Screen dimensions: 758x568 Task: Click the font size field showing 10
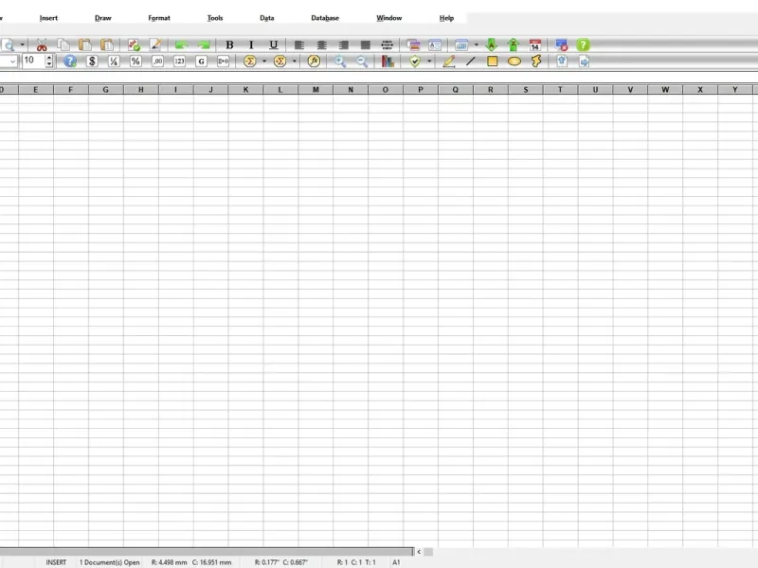point(33,61)
